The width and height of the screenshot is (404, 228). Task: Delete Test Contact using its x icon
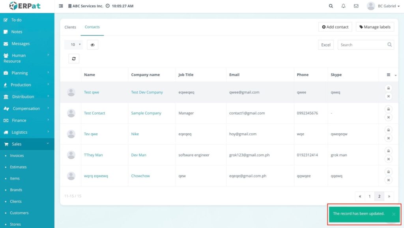pyautogui.click(x=388, y=118)
